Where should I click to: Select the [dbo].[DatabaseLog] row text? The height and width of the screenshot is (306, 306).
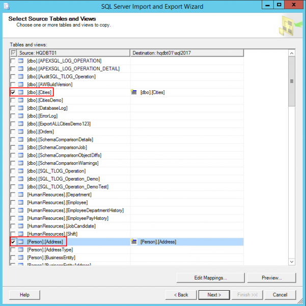[47, 108]
